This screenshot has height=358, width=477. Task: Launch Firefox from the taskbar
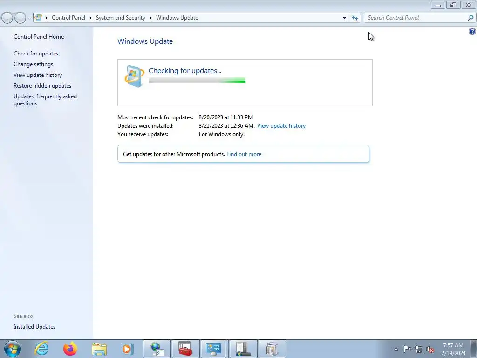click(x=70, y=349)
